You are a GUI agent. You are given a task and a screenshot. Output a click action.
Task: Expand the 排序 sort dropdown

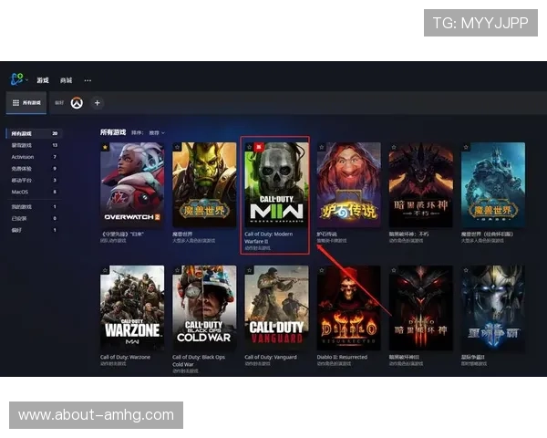point(156,132)
